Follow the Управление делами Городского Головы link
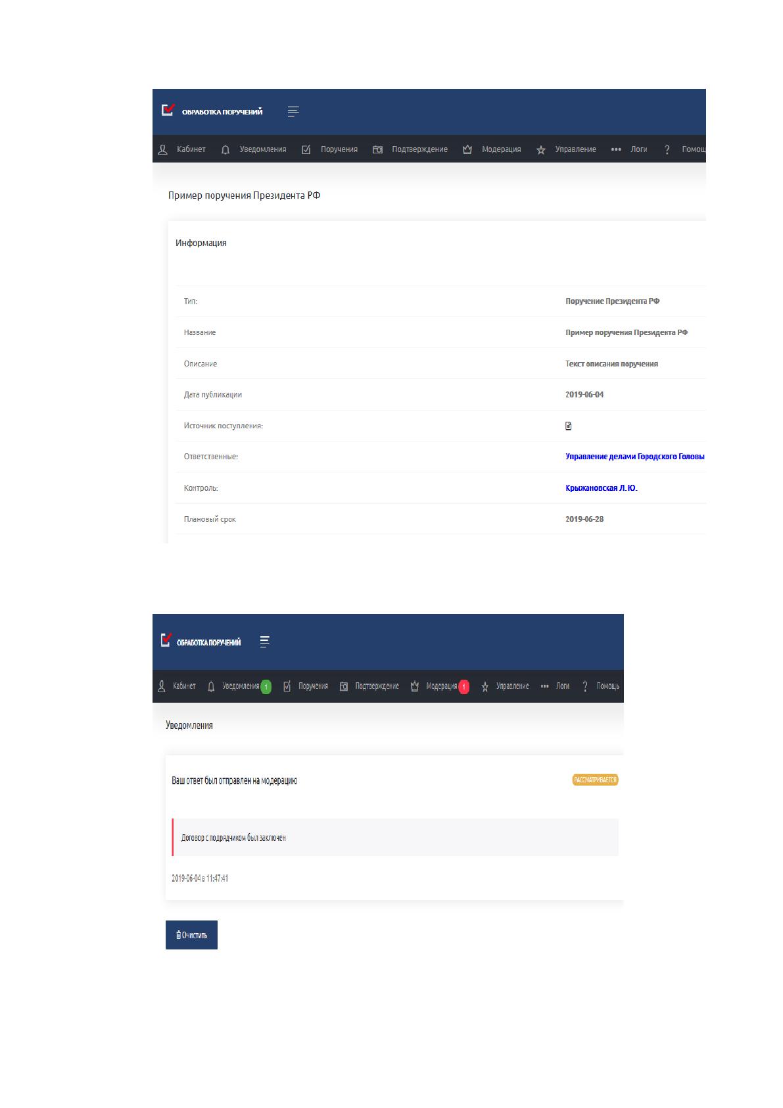The width and height of the screenshot is (783, 1108). [635, 457]
